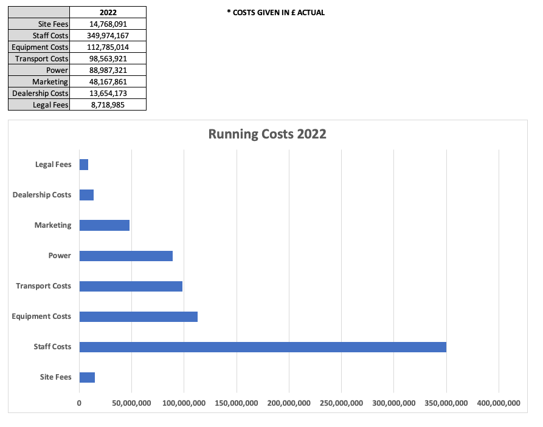Click the cell containing 8,718,985
543x427 pixels.
click(x=108, y=104)
